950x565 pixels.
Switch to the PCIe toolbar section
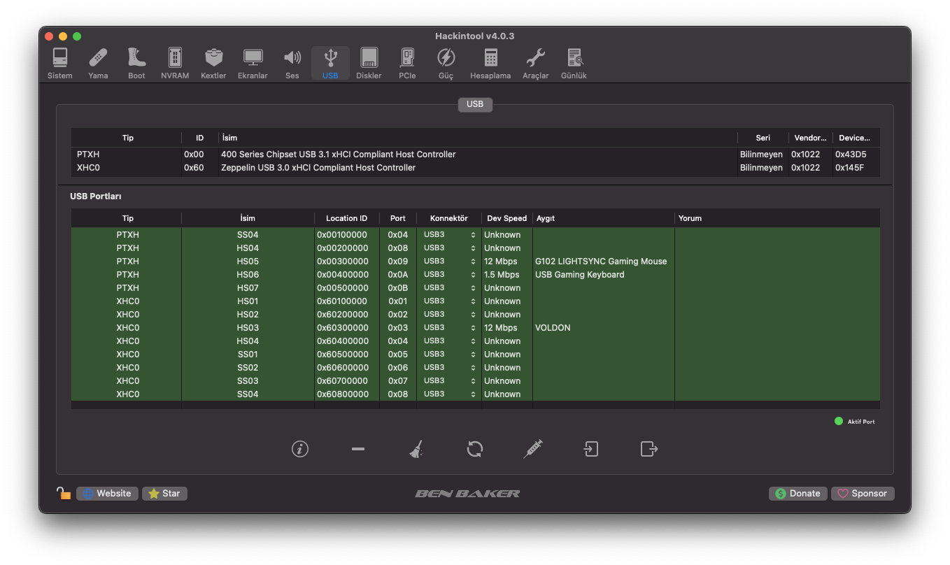(x=407, y=64)
